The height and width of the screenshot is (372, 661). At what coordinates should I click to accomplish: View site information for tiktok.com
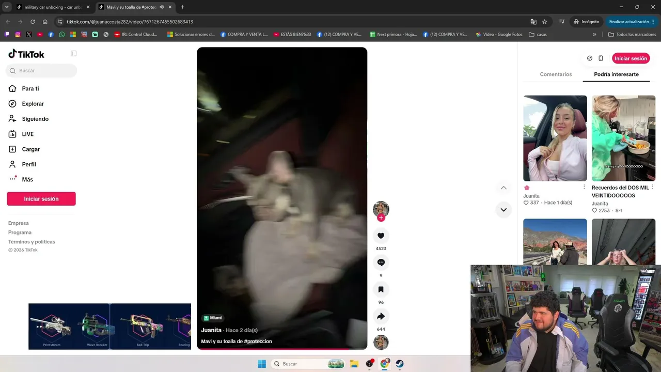(x=60, y=22)
